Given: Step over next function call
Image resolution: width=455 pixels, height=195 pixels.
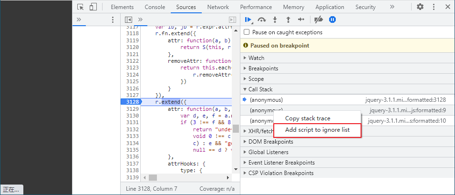Looking at the screenshot, I should (261, 19).
